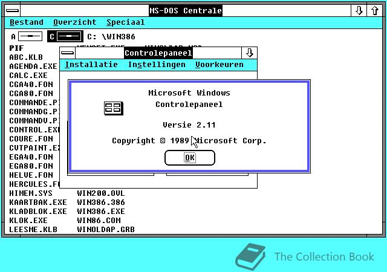
Task: Click the Controlepaneel icon in about dialog
Action: click(x=114, y=108)
